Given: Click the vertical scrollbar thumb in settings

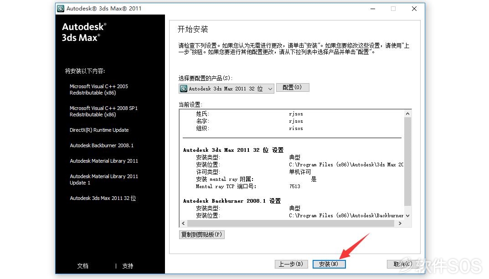Looking at the screenshot, I should [x=407, y=161].
